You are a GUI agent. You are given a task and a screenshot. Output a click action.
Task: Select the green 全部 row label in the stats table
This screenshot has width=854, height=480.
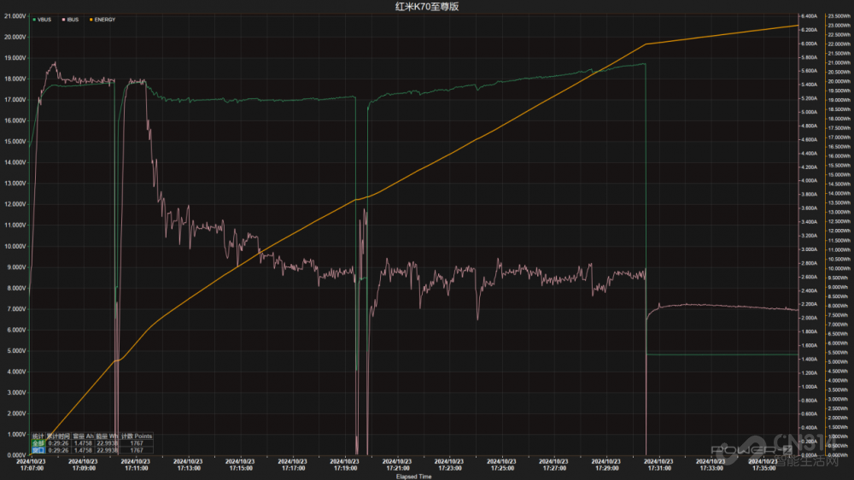[38, 443]
